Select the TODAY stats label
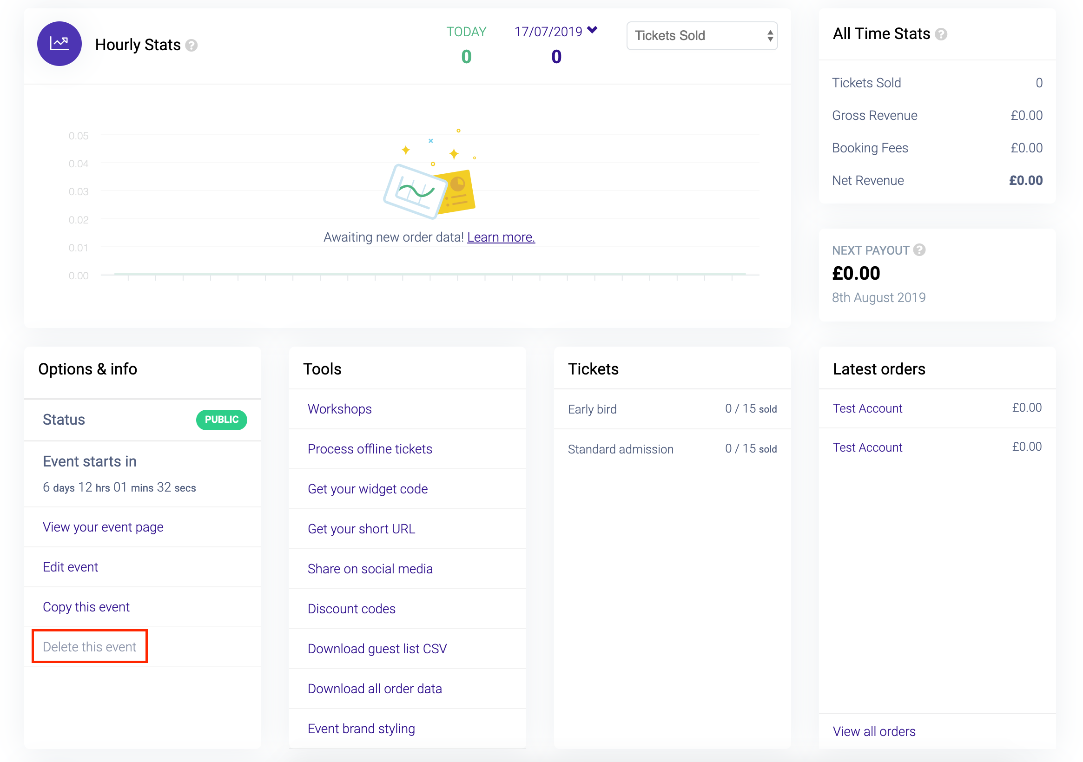This screenshot has height=762, width=1083. (x=466, y=32)
